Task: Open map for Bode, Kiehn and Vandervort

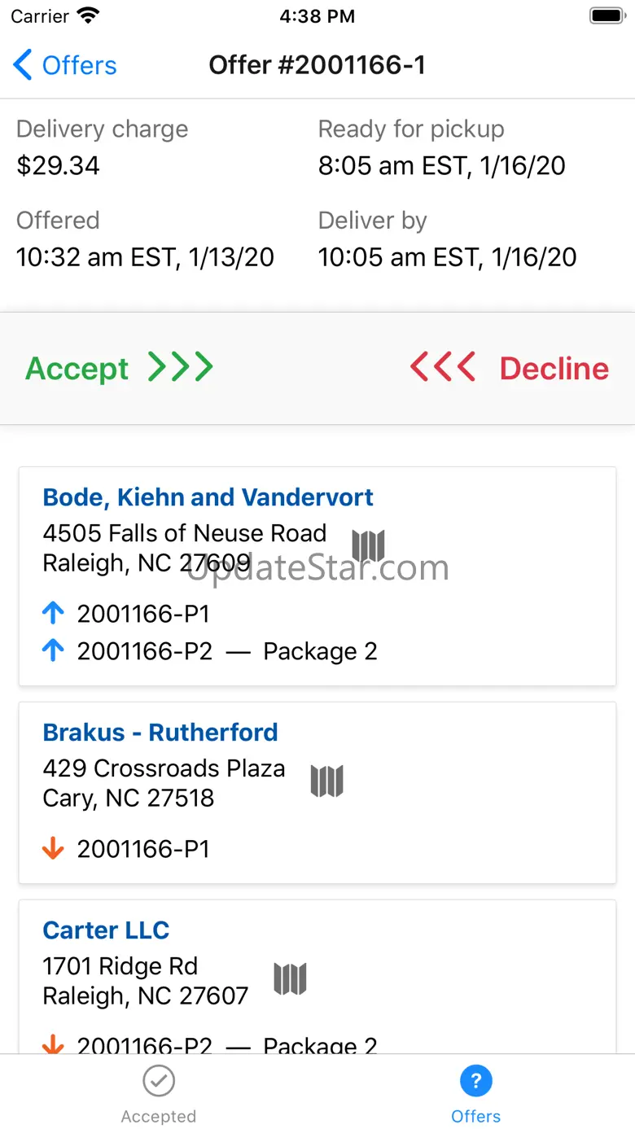Action: [x=368, y=546]
